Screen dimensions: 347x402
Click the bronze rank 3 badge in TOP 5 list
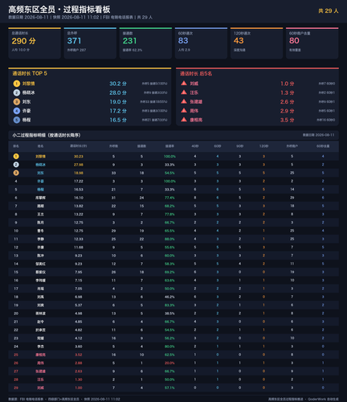point(17,102)
